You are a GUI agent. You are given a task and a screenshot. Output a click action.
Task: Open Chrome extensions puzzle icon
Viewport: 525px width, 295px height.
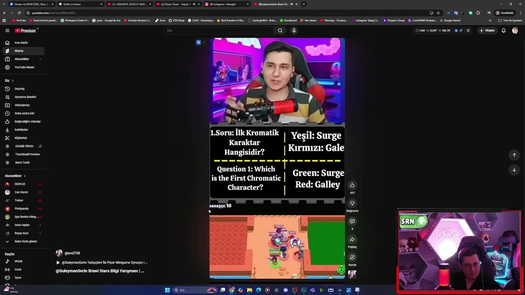(x=478, y=13)
